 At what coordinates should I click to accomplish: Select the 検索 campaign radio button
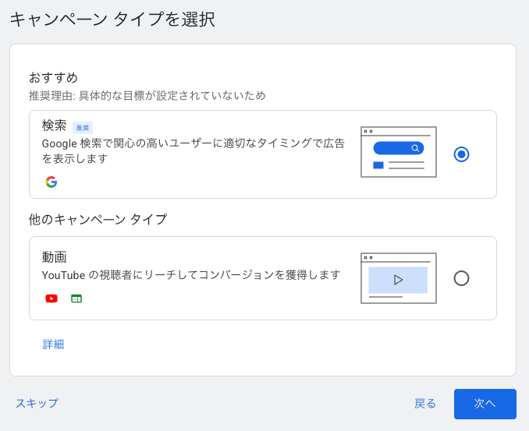pyautogui.click(x=461, y=154)
